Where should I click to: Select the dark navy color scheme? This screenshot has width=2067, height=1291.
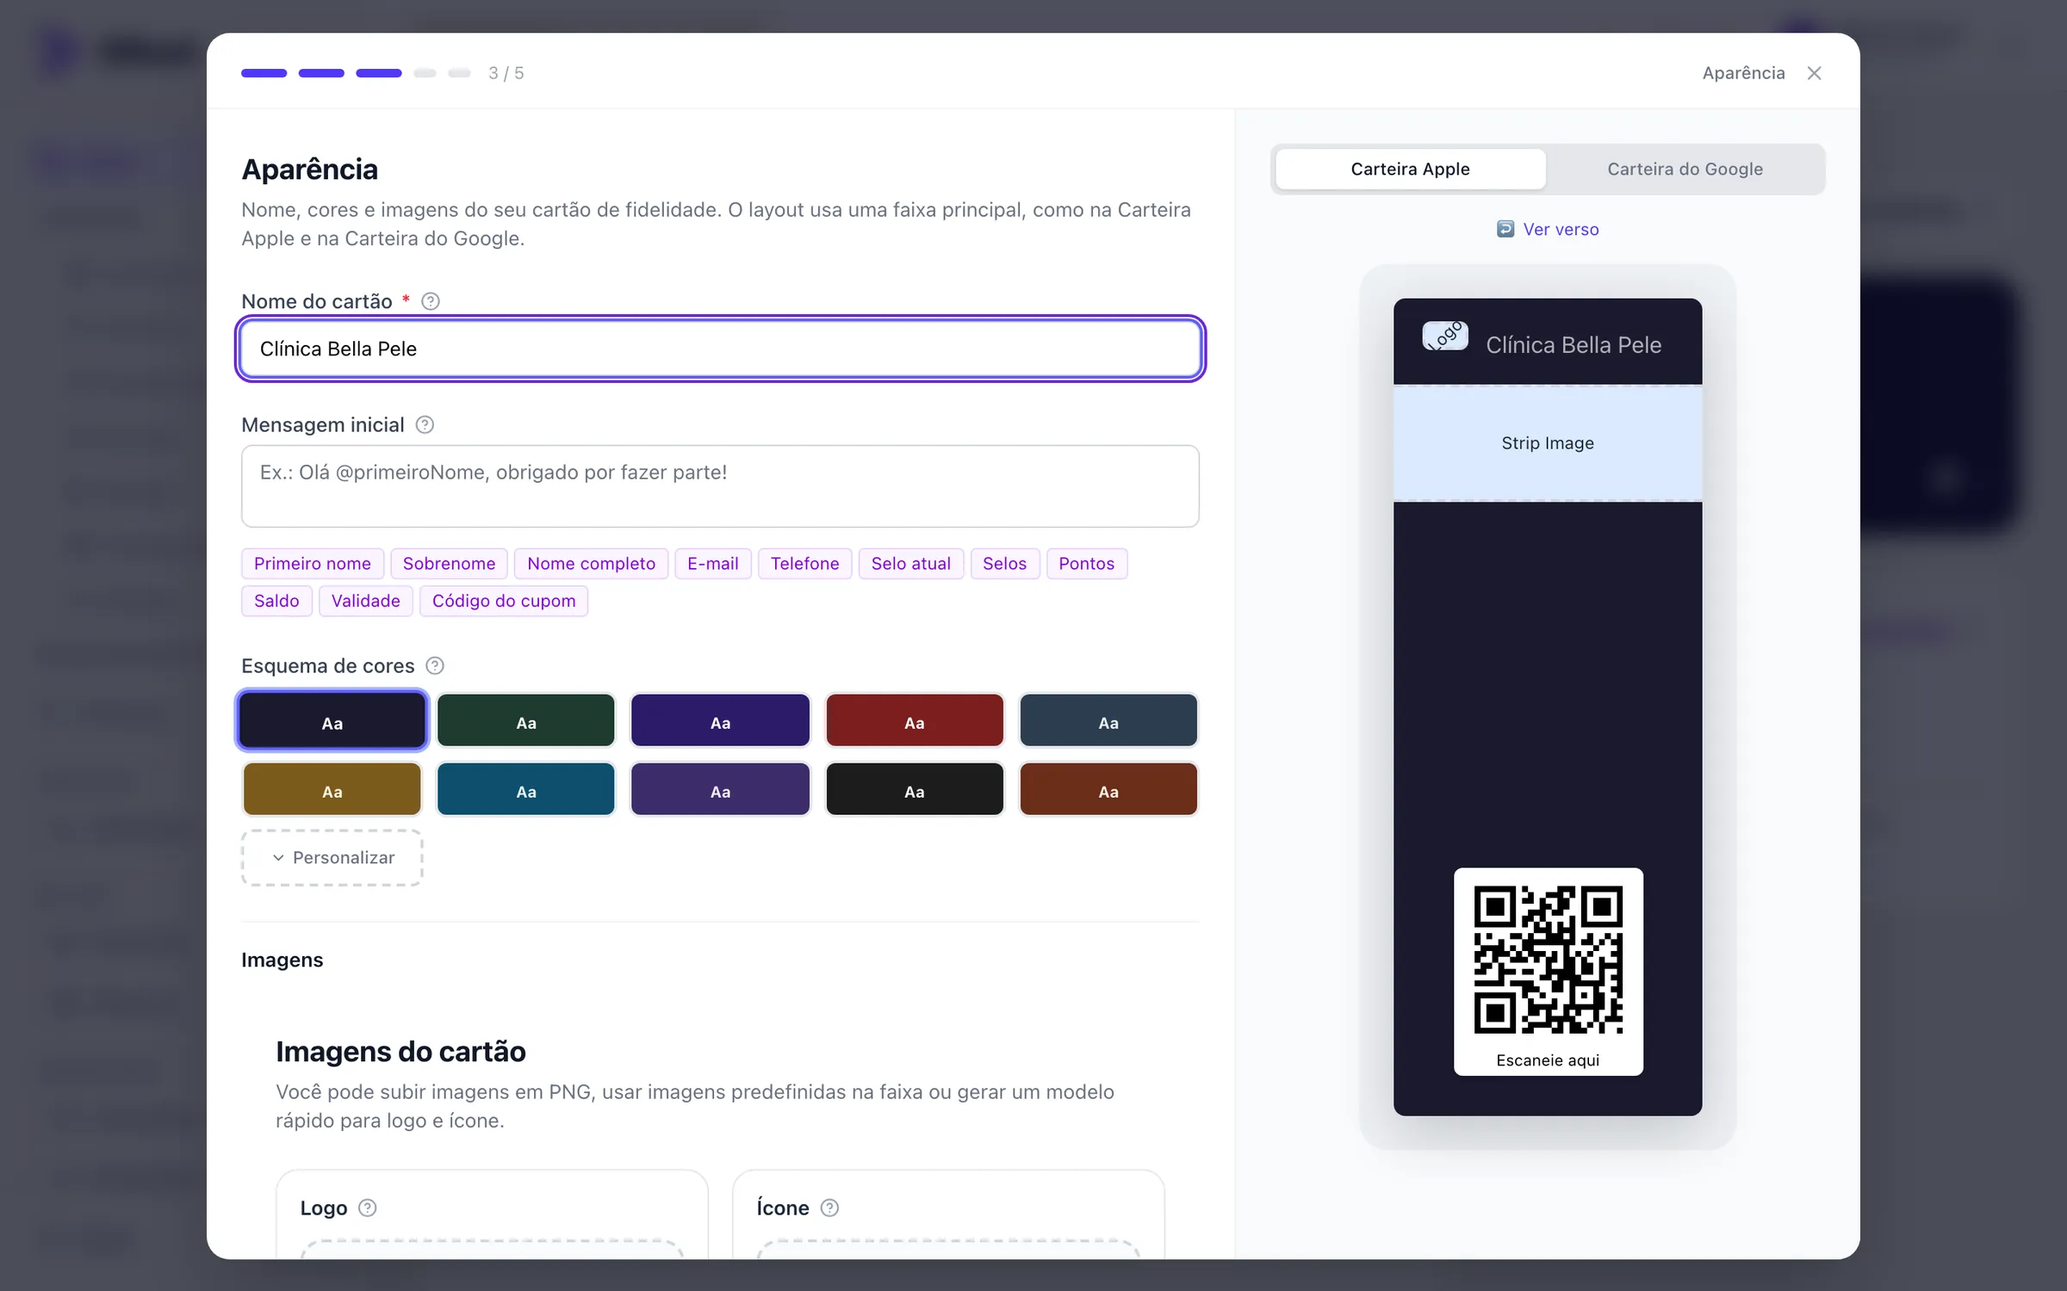[x=332, y=720]
